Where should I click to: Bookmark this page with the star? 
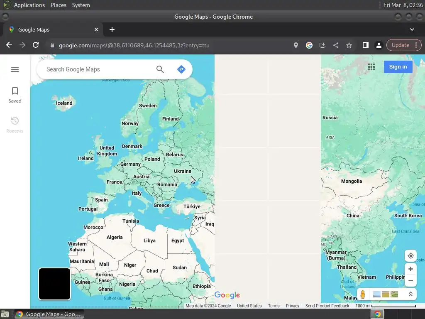(x=349, y=45)
